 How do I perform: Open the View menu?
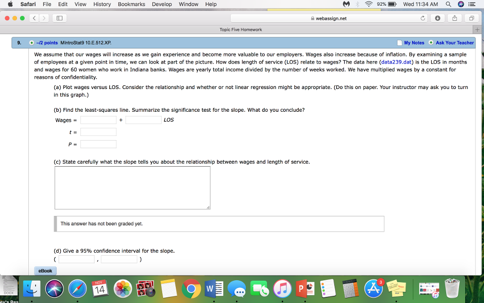pos(80,4)
